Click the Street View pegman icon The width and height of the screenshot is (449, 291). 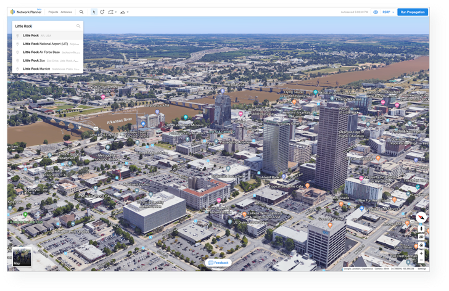coord(421,229)
